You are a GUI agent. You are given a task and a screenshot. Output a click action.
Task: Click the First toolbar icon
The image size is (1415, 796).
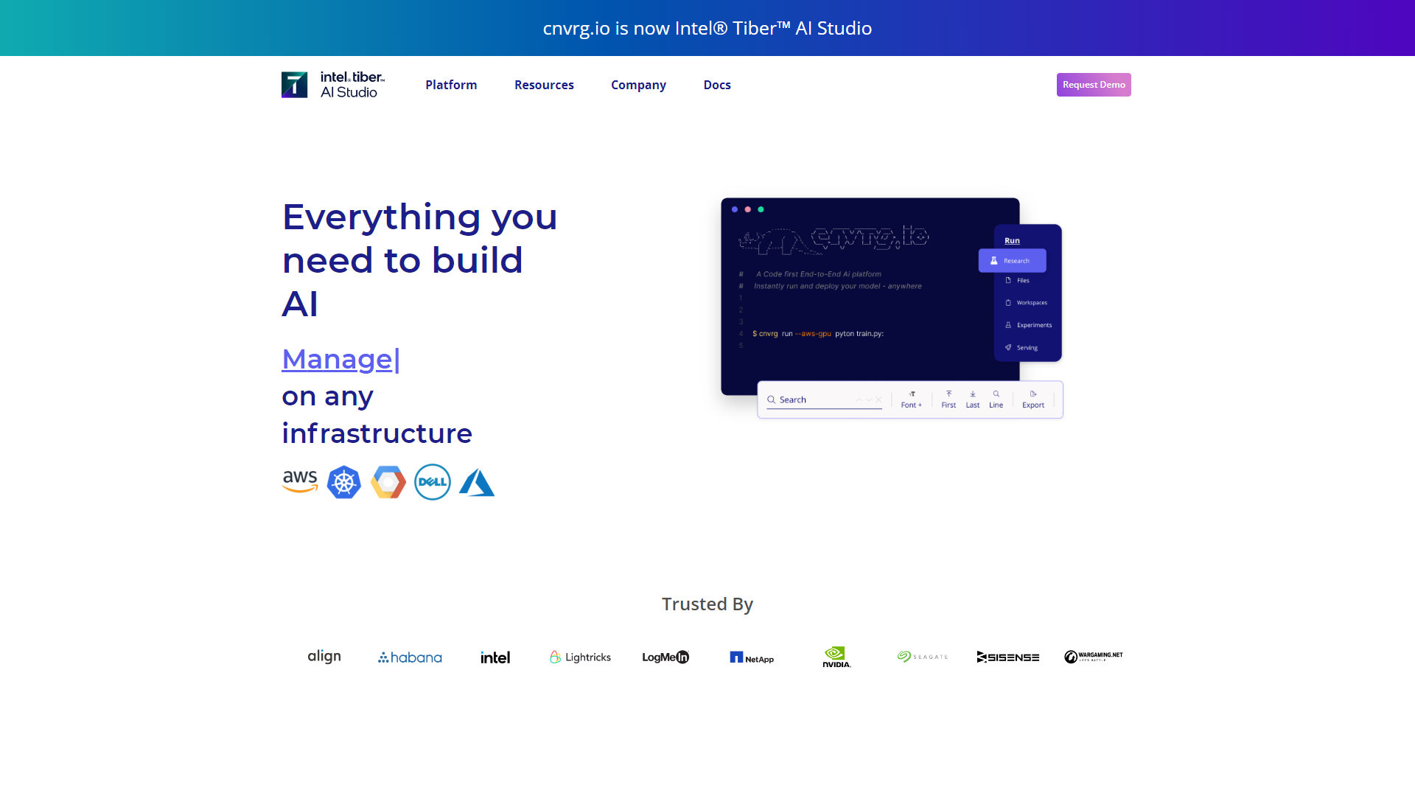[x=948, y=399]
